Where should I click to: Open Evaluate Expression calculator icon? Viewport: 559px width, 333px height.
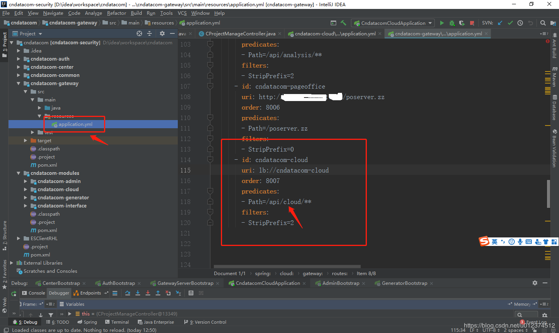click(x=191, y=293)
